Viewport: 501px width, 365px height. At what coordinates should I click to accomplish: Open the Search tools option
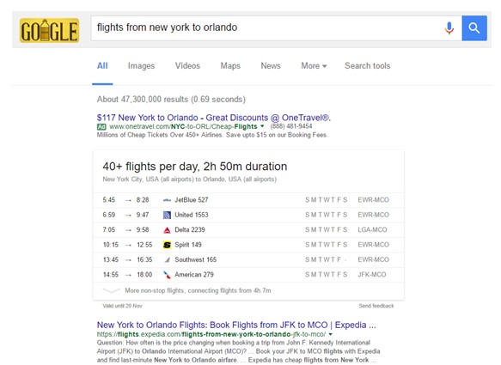pos(368,66)
